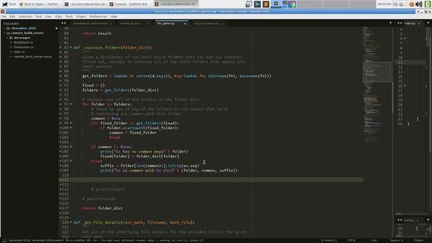Open the File menu

tap(4, 16)
